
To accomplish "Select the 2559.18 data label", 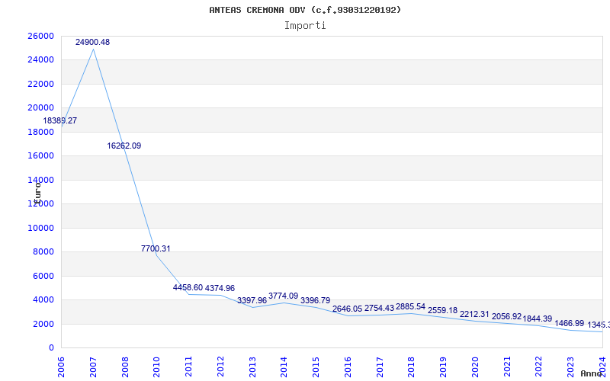I will point(443,310).
